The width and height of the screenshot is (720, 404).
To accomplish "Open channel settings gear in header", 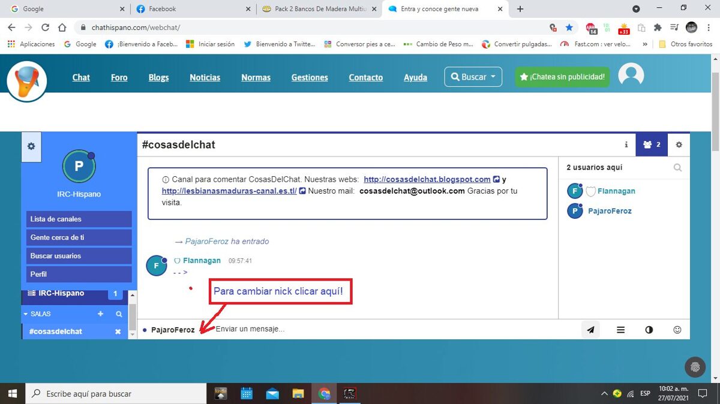I will 679,144.
